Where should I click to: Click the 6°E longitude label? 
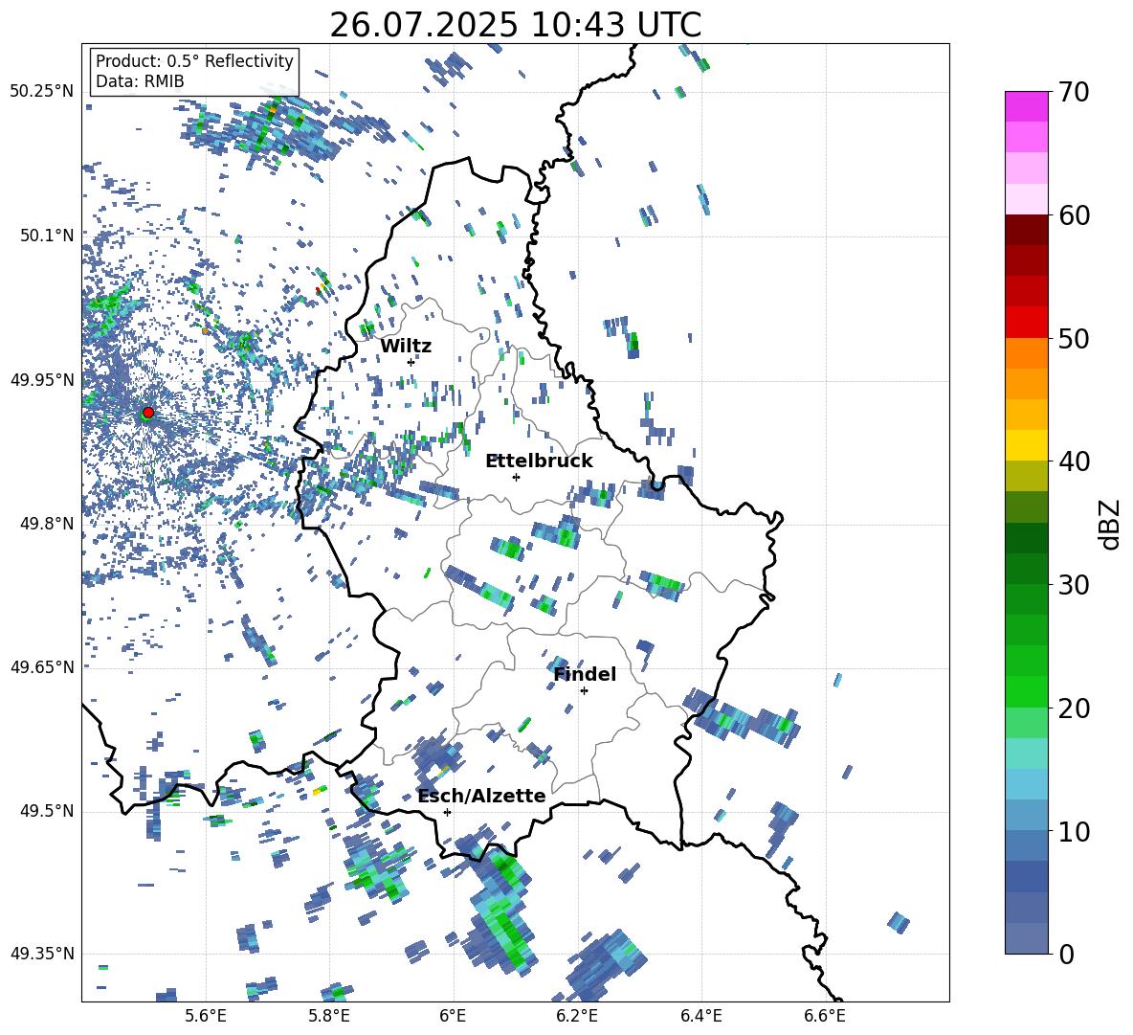pos(453,1016)
